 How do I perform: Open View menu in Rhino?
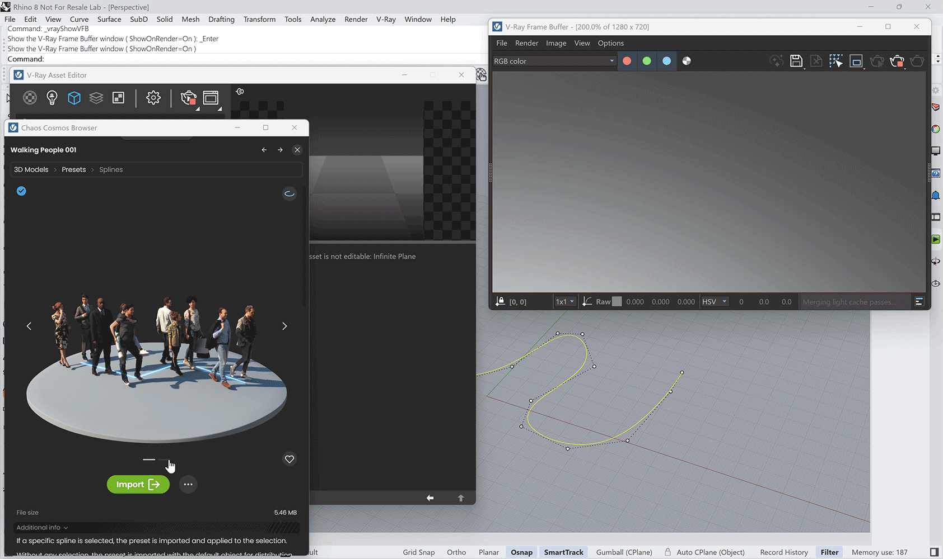53,19
